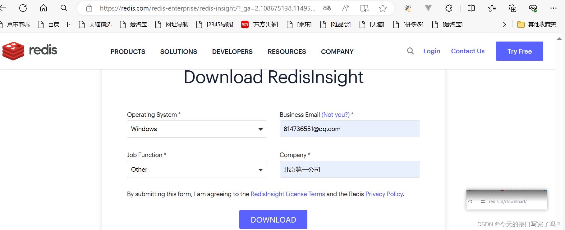
Task: Open the Job Function dropdown
Action: coord(197,169)
